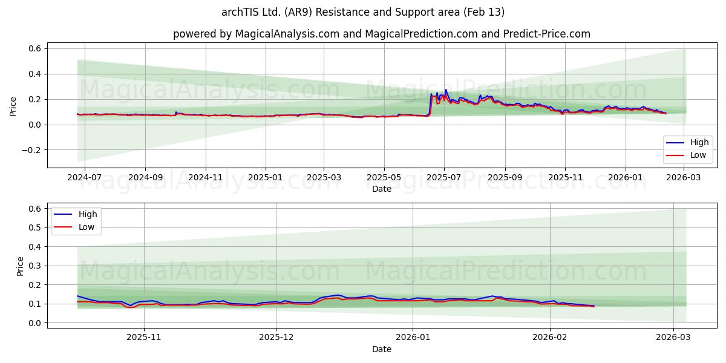Click the July 2025 price spike peak in top chart
This screenshot has width=726, height=363.
[x=446, y=90]
